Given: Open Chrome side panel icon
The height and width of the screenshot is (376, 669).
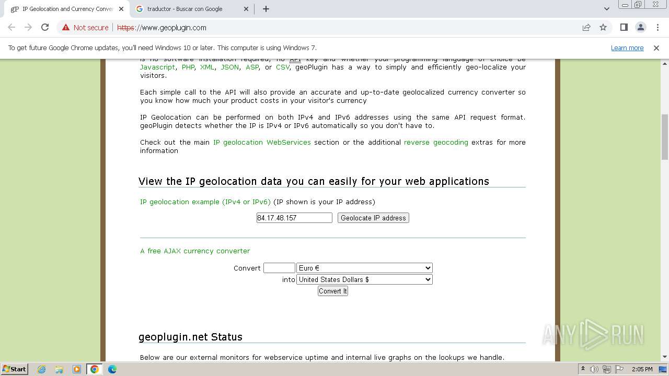Looking at the screenshot, I should (x=624, y=28).
